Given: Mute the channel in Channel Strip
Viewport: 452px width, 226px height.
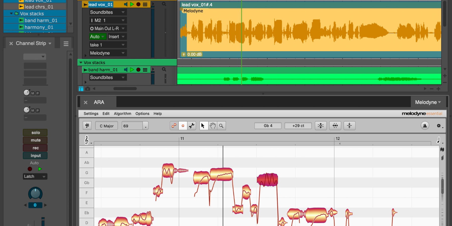Looking at the screenshot, I should pos(35,140).
